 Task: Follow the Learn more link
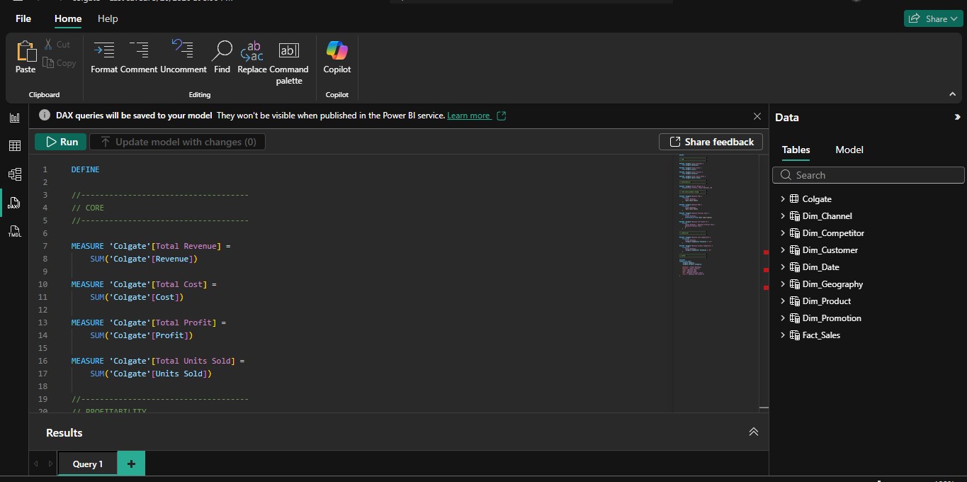point(468,116)
